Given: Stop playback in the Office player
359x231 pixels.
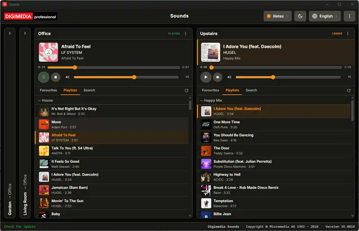Looking at the screenshot, I should [x=56, y=77].
